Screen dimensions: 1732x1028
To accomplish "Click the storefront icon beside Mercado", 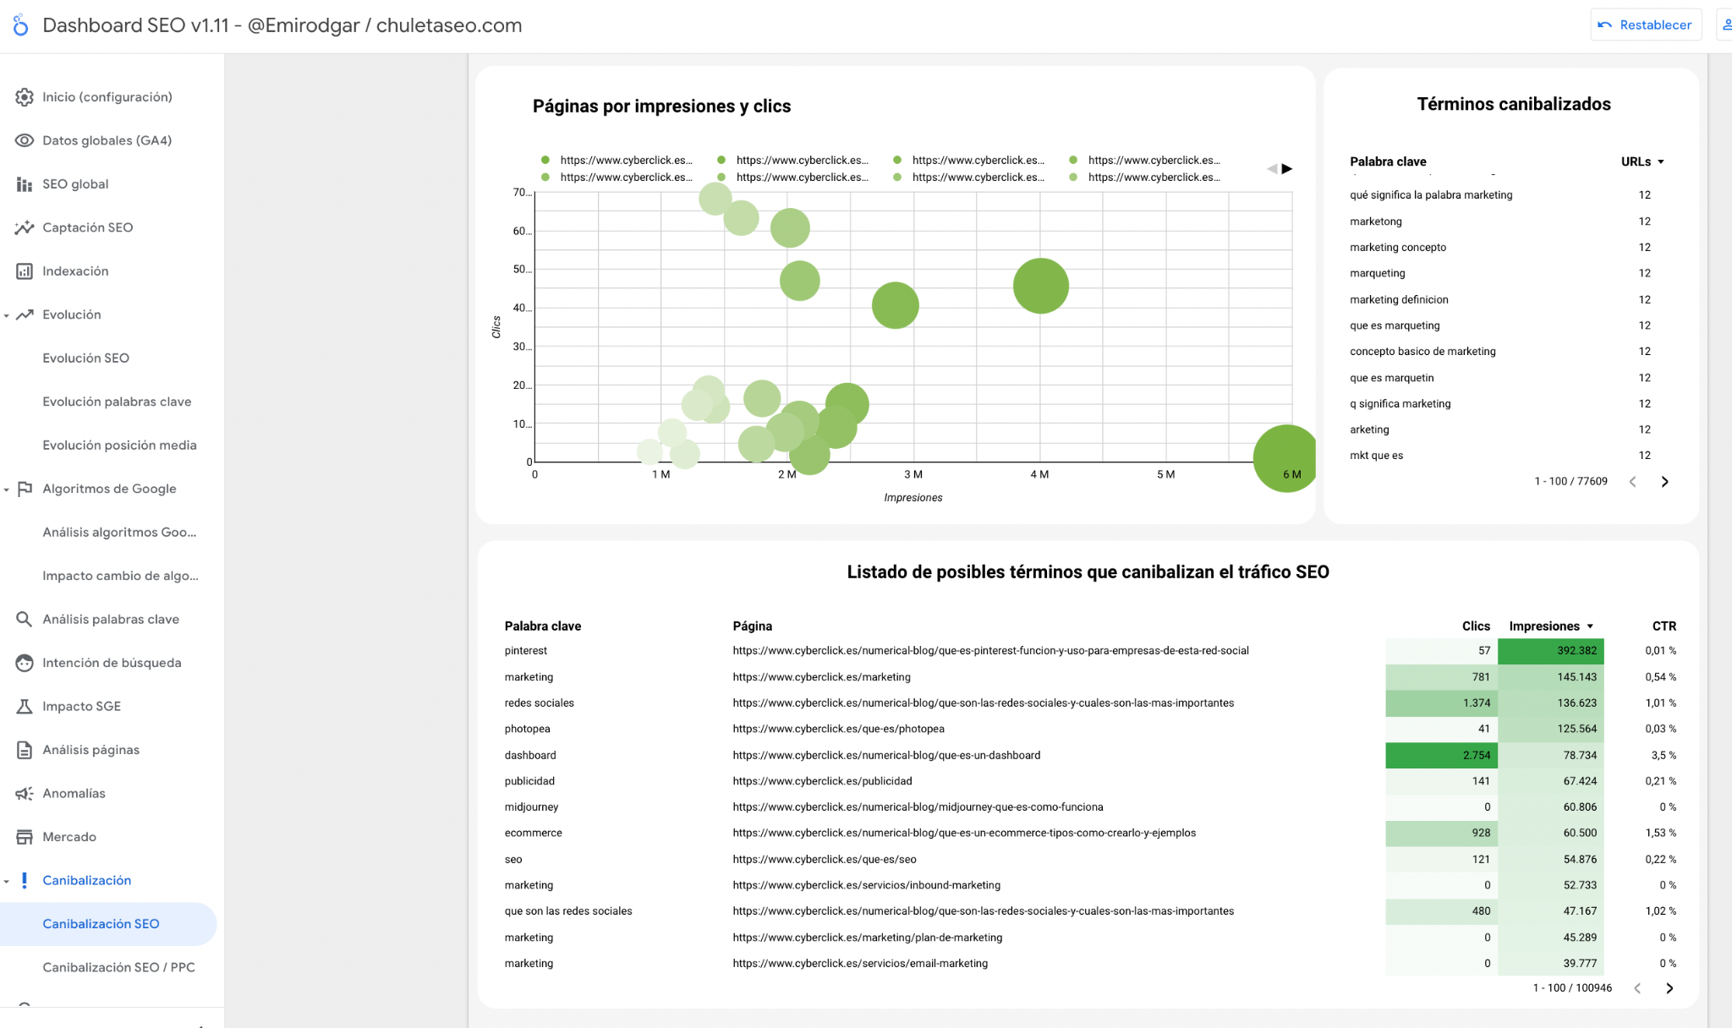I will click(x=25, y=837).
